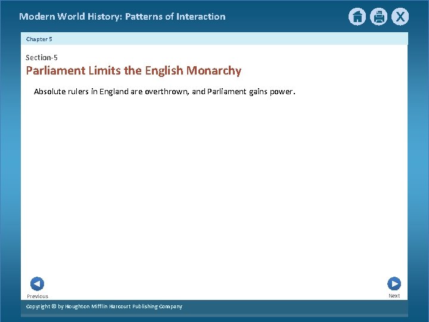Click the heading 'Parliament Limits the English Monarchy'
Screen dimensions: 429x322
coord(134,71)
